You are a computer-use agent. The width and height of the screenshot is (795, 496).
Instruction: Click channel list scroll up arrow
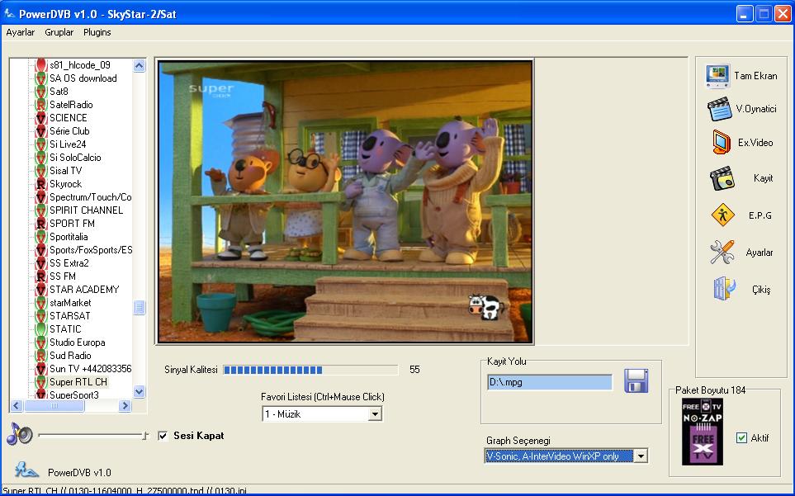(139, 65)
